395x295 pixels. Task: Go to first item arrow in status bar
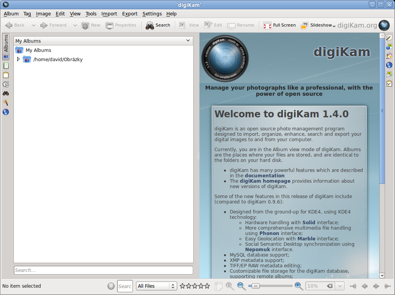click(353, 286)
